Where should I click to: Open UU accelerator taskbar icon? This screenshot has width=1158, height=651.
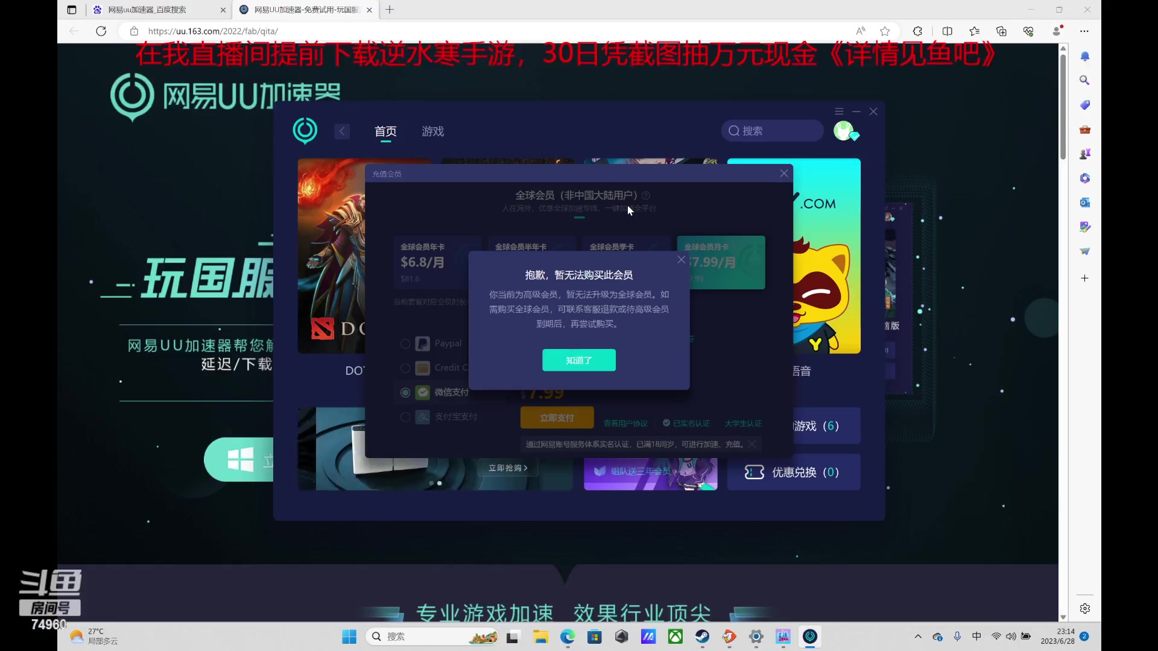pos(810,637)
